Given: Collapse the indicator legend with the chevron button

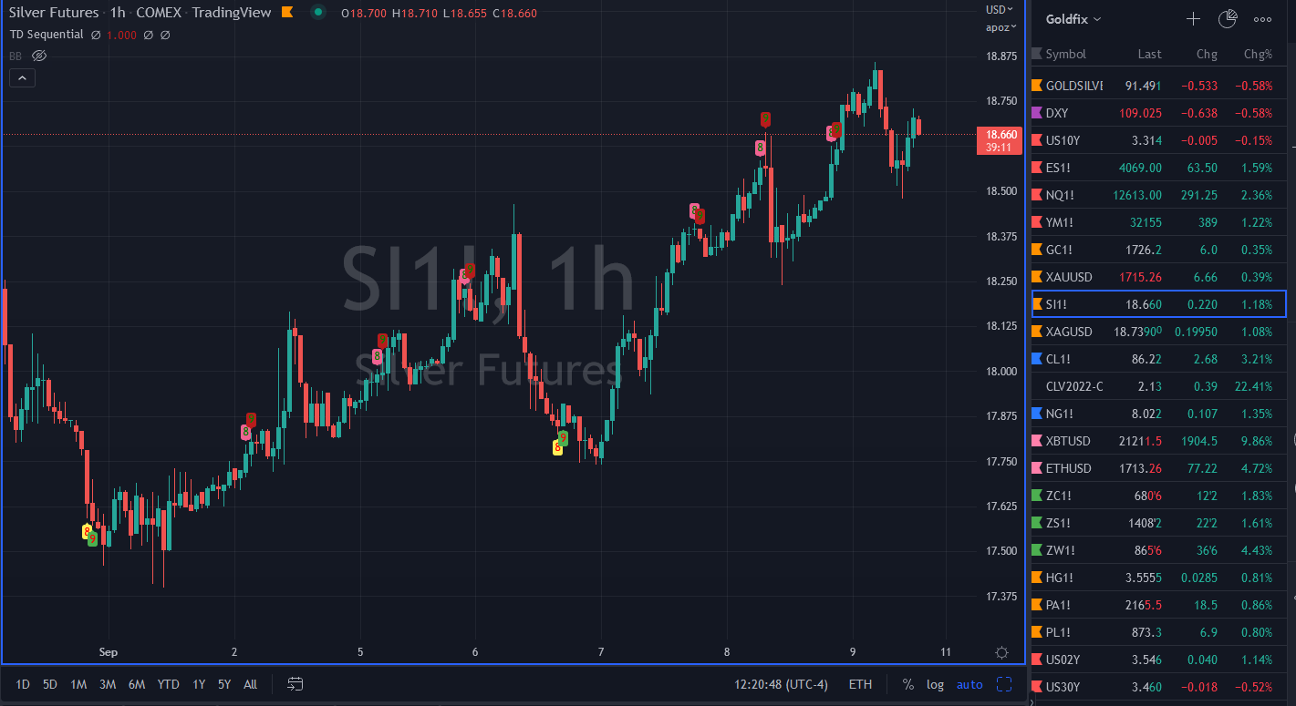Looking at the screenshot, I should (x=22, y=78).
